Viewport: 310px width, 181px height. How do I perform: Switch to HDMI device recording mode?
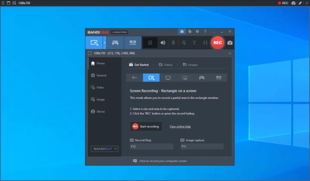pyautogui.click(x=133, y=43)
